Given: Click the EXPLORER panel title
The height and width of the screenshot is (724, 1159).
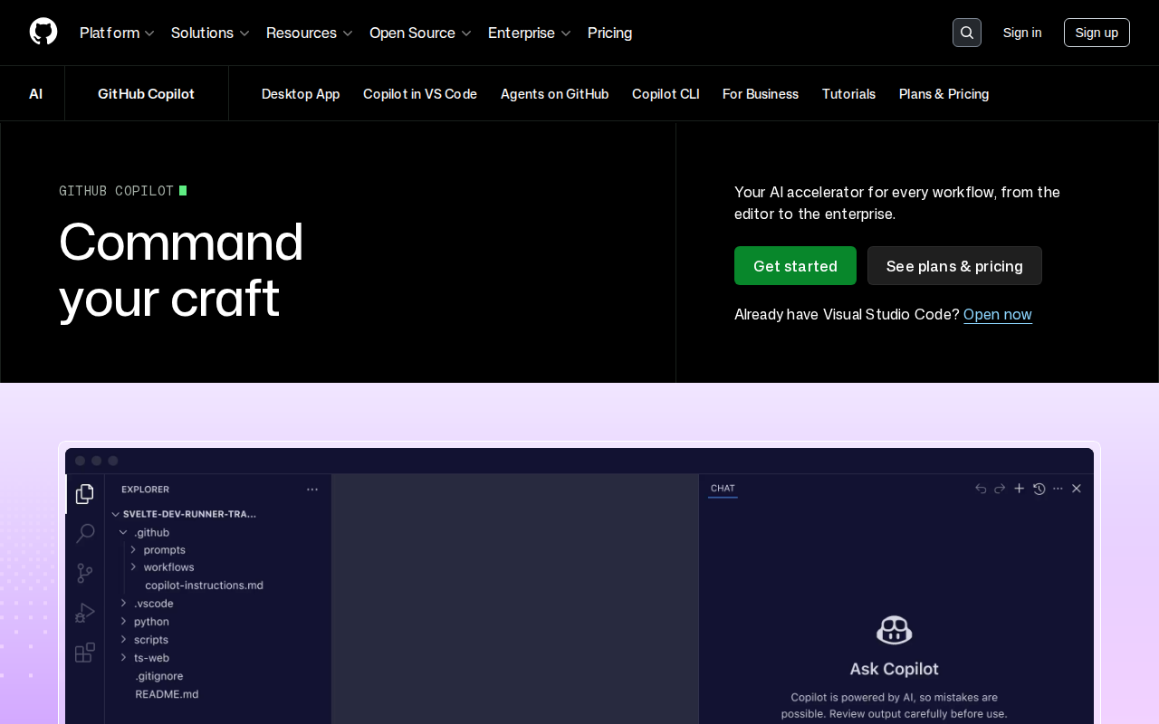Looking at the screenshot, I should [x=145, y=490].
